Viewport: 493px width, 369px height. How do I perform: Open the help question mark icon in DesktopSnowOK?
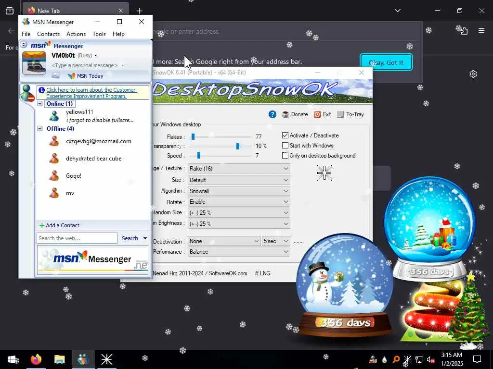coord(272,114)
